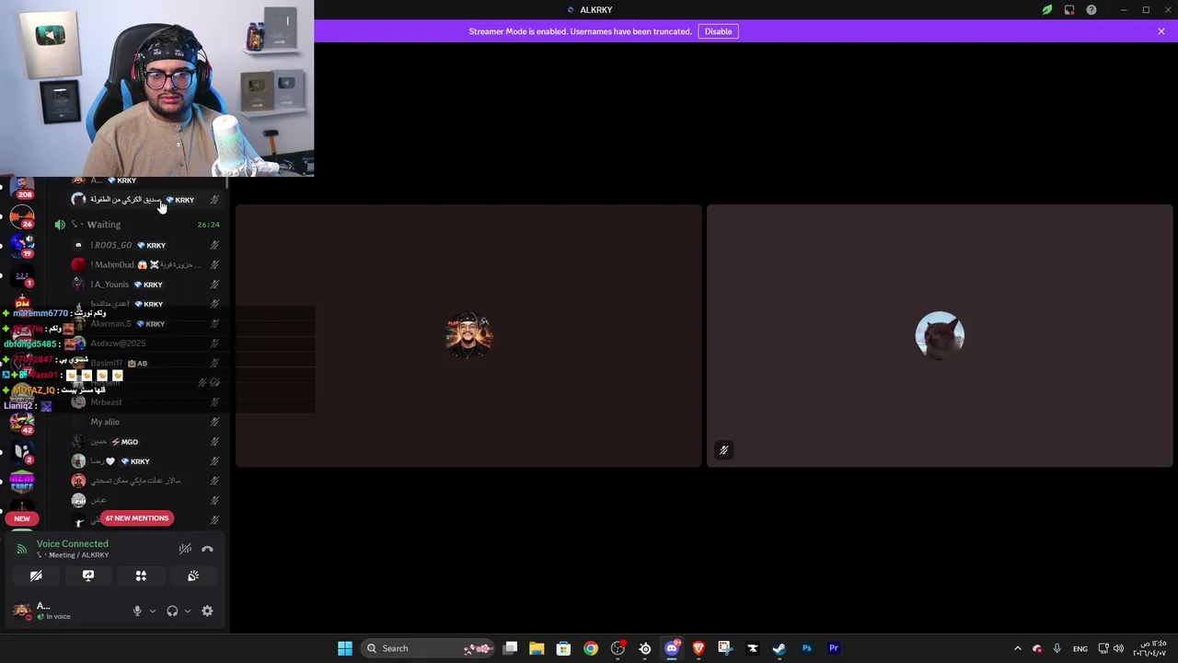Open OBS Studio from taskbar
The height and width of the screenshot is (663, 1178).
pyautogui.click(x=618, y=648)
